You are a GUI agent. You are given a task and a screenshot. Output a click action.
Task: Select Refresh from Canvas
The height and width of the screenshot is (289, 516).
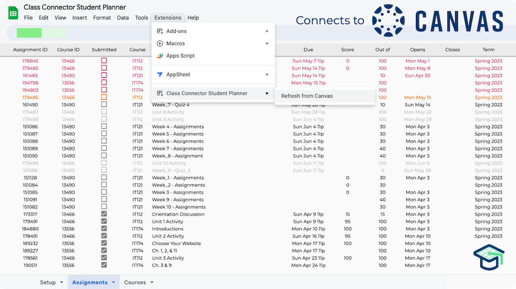[325, 96]
